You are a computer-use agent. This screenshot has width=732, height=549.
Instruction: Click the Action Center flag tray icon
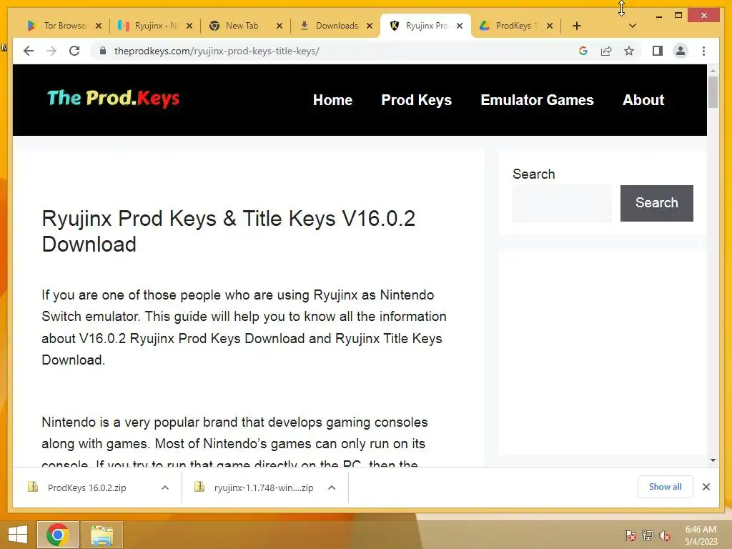click(630, 535)
